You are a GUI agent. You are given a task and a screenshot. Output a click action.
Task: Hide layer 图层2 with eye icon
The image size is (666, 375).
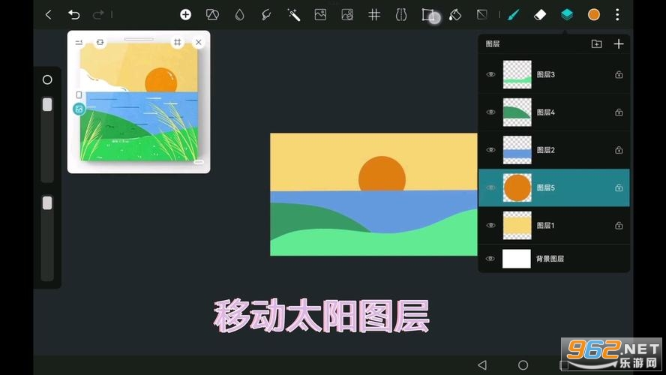[x=490, y=150]
